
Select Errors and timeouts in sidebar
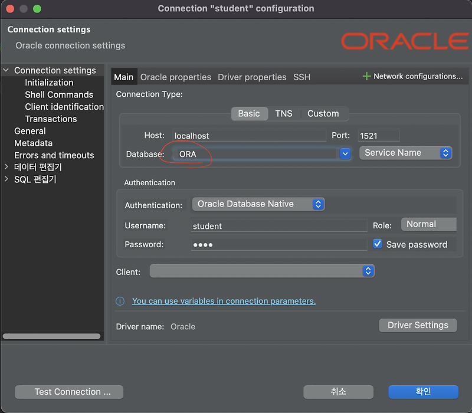coord(54,155)
